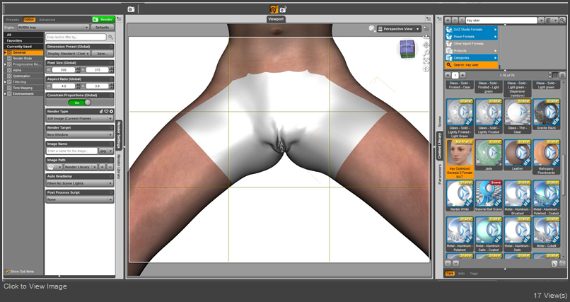Open the Render Target New Window dropdown
Image resolution: width=570 pixels, height=302 pixels.
coord(80,134)
